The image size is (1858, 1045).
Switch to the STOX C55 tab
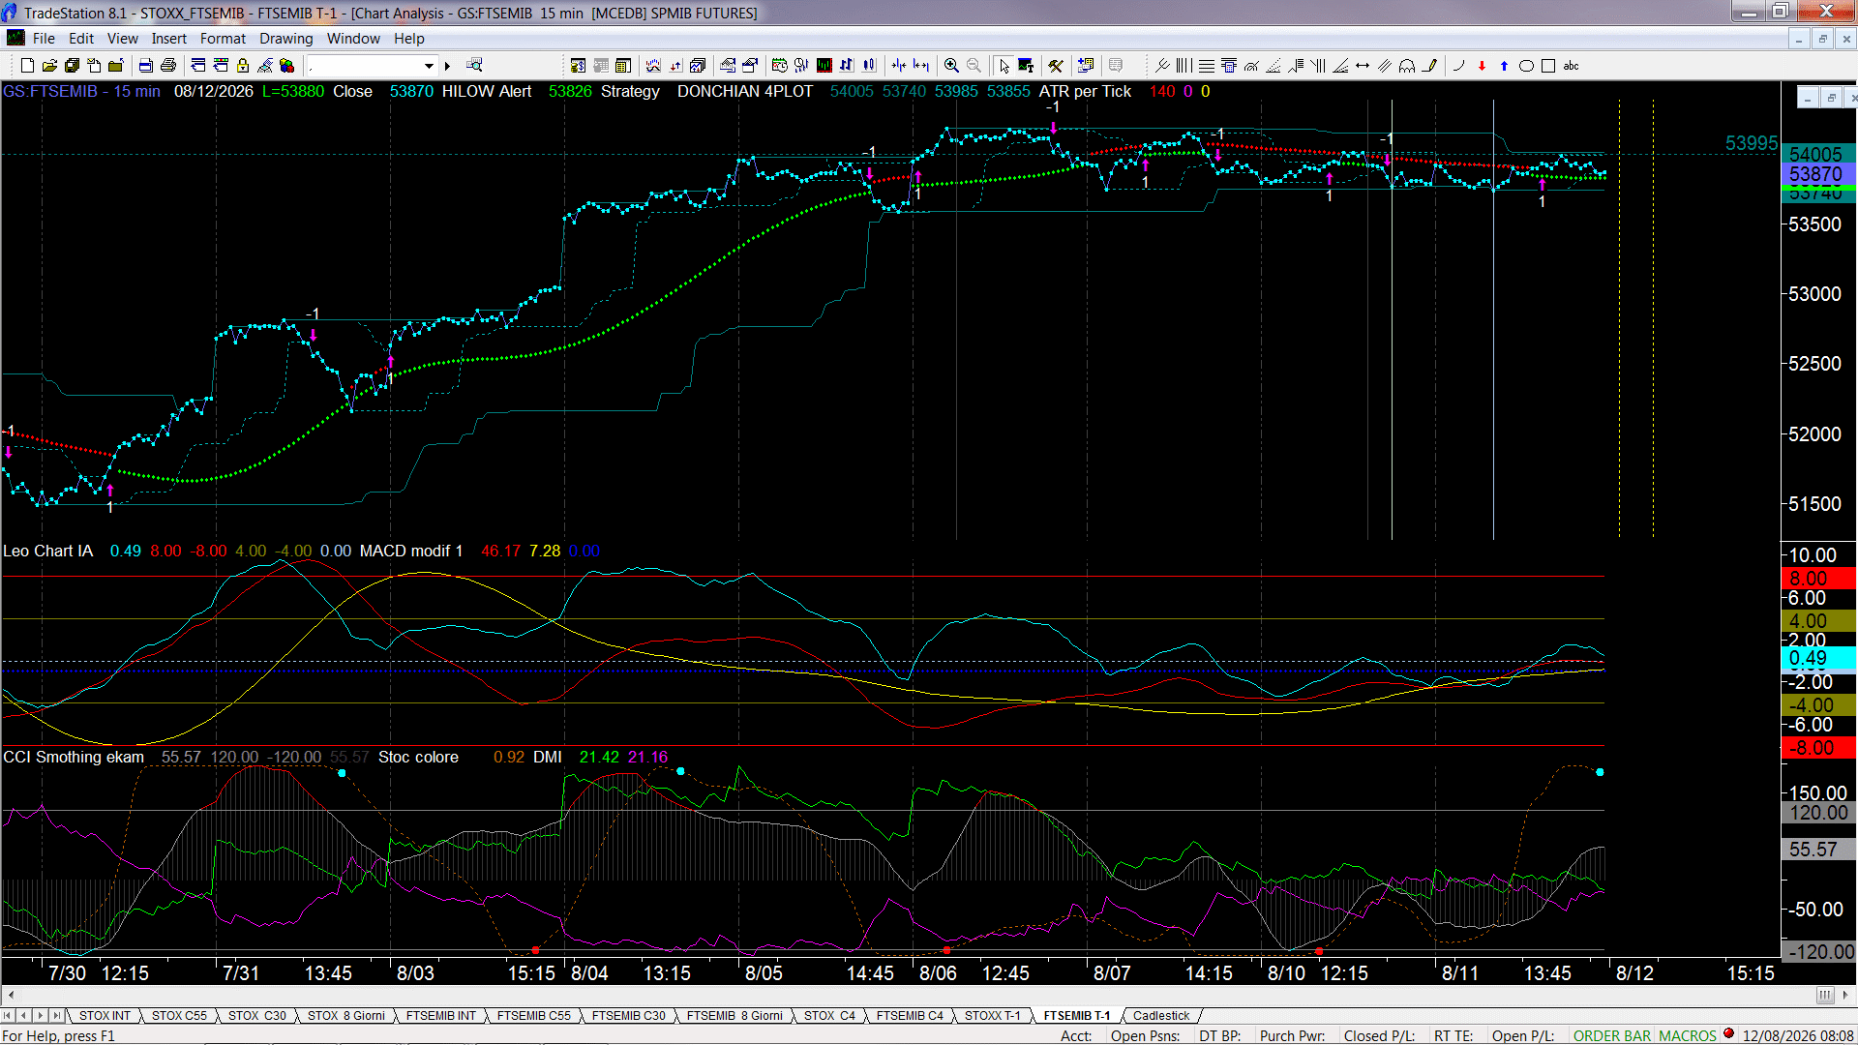179,1016
